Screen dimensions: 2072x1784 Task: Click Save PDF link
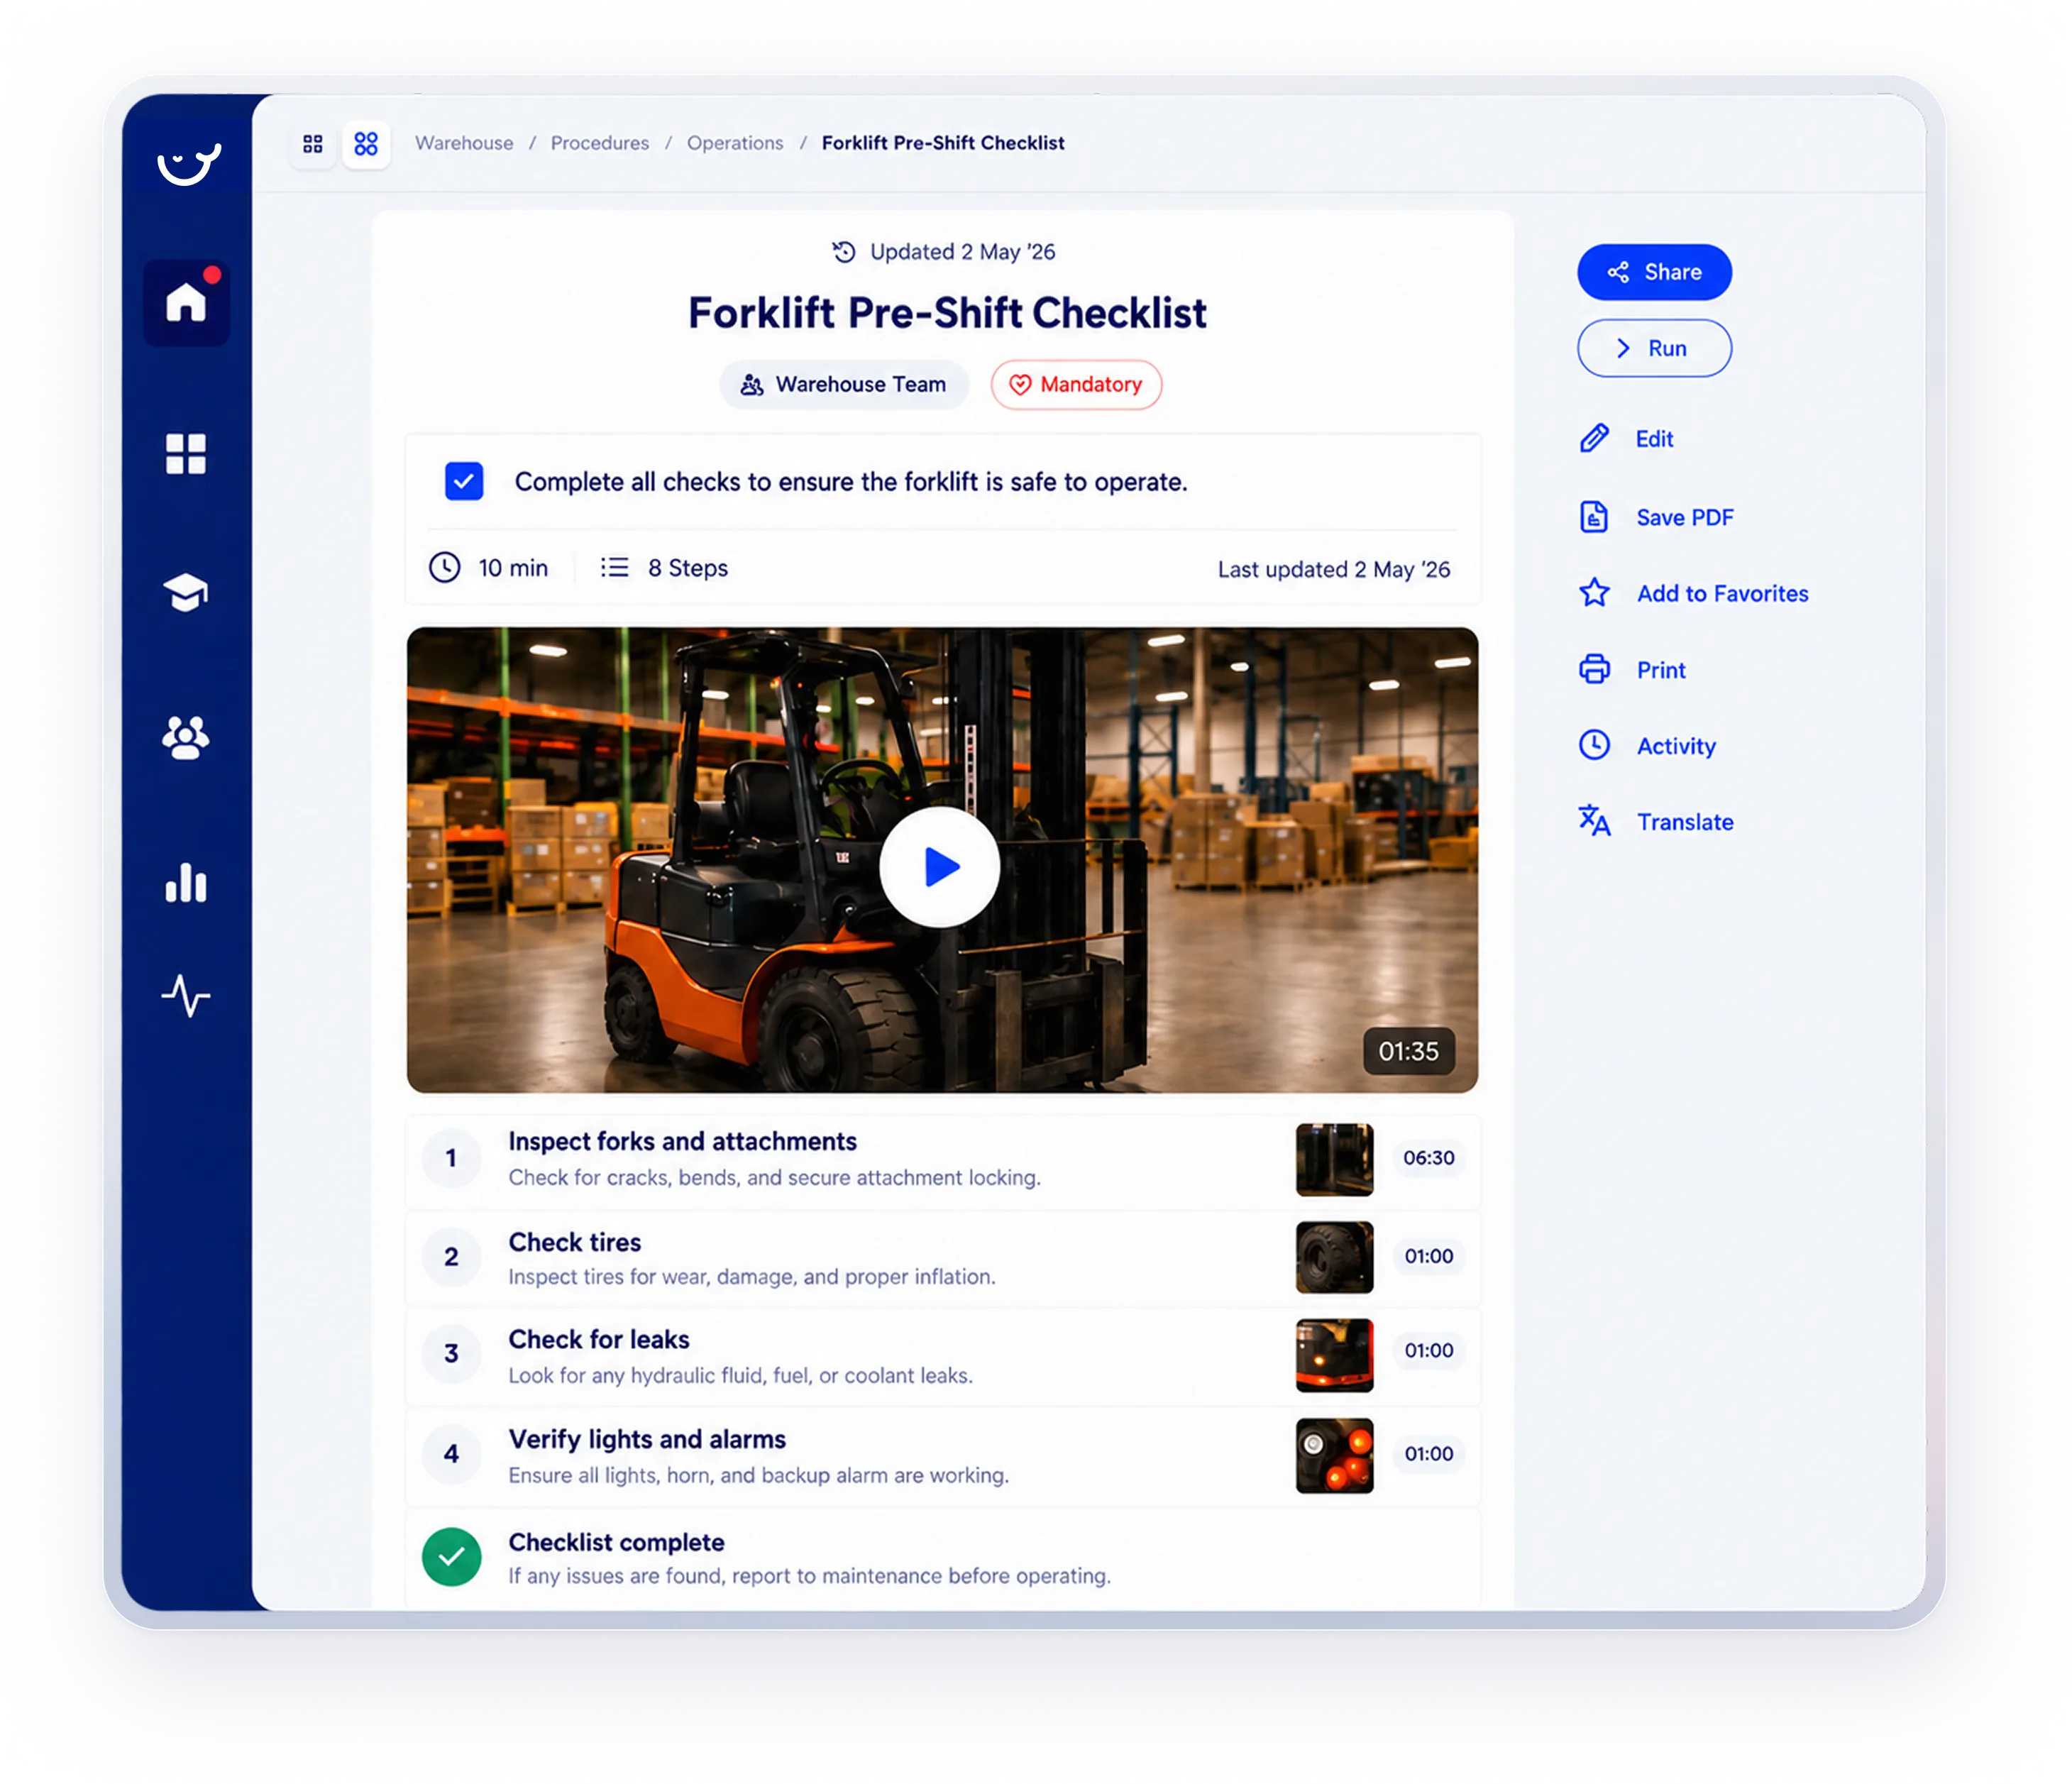pyautogui.click(x=1684, y=518)
